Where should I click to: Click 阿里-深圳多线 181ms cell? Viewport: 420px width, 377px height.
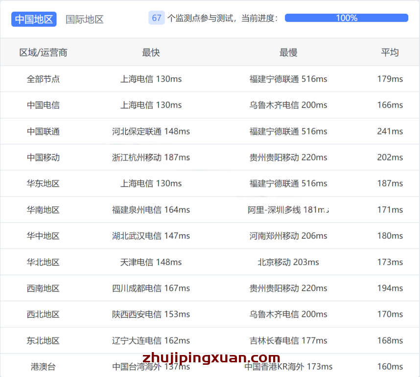pyautogui.click(x=288, y=210)
